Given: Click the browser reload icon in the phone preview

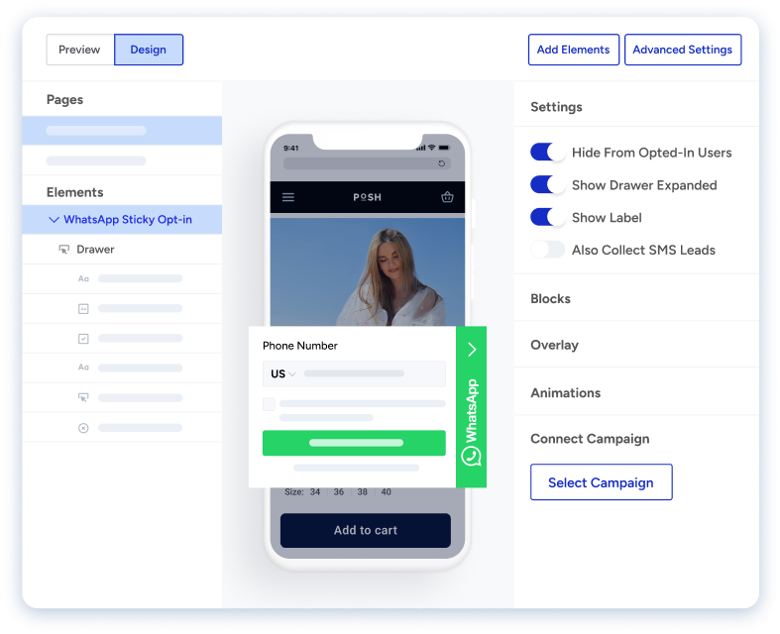Looking at the screenshot, I should click(x=442, y=163).
